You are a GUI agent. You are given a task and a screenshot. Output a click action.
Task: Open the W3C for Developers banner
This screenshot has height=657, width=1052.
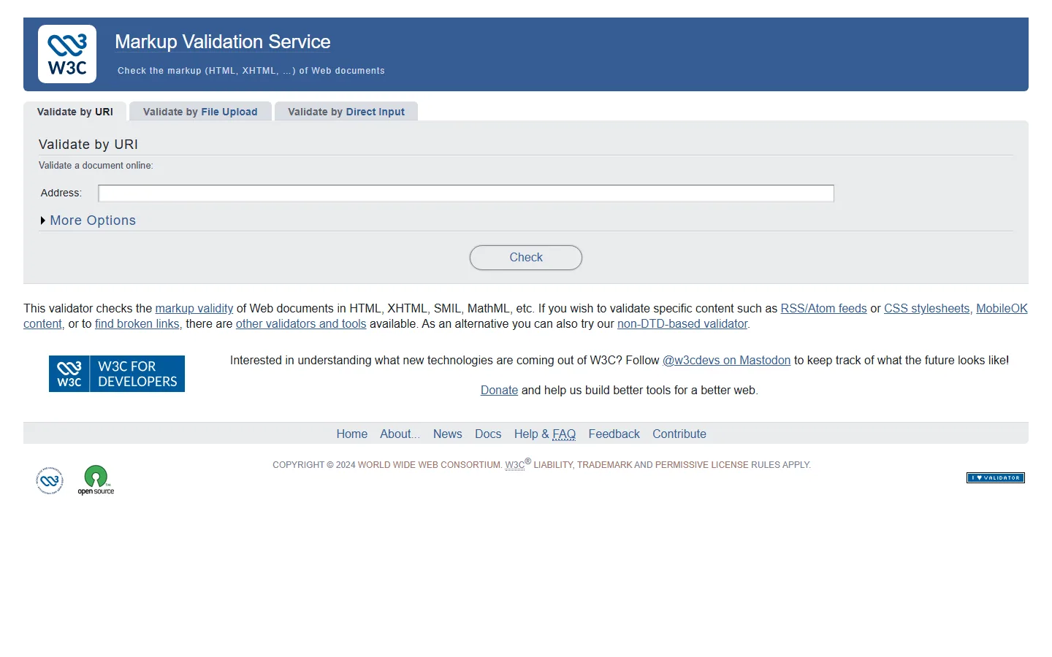coord(117,374)
